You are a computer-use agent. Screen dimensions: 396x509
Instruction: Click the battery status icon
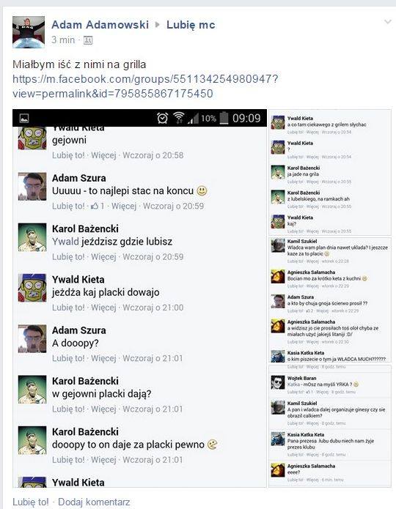pyautogui.click(x=224, y=118)
